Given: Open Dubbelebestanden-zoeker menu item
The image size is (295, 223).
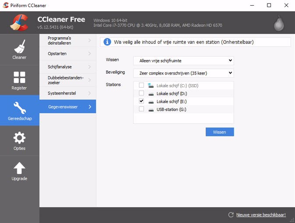Looking at the screenshot, I should [68, 80].
